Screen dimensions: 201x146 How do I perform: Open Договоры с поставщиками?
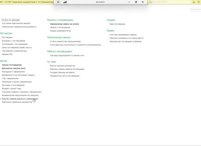(13, 41)
